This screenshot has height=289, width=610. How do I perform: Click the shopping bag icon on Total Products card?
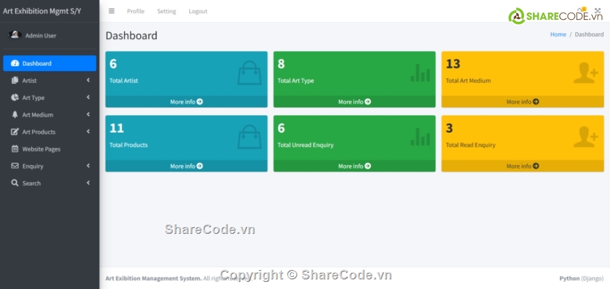click(249, 136)
